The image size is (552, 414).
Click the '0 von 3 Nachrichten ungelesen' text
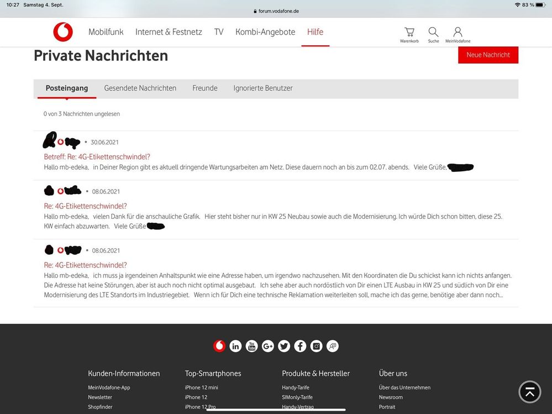pos(82,114)
